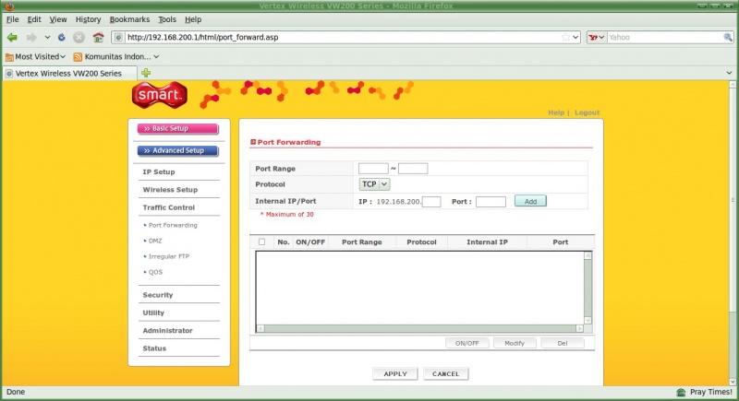This screenshot has height=401, width=739.
Task: Click the Stop loading icon
Action: (x=79, y=38)
